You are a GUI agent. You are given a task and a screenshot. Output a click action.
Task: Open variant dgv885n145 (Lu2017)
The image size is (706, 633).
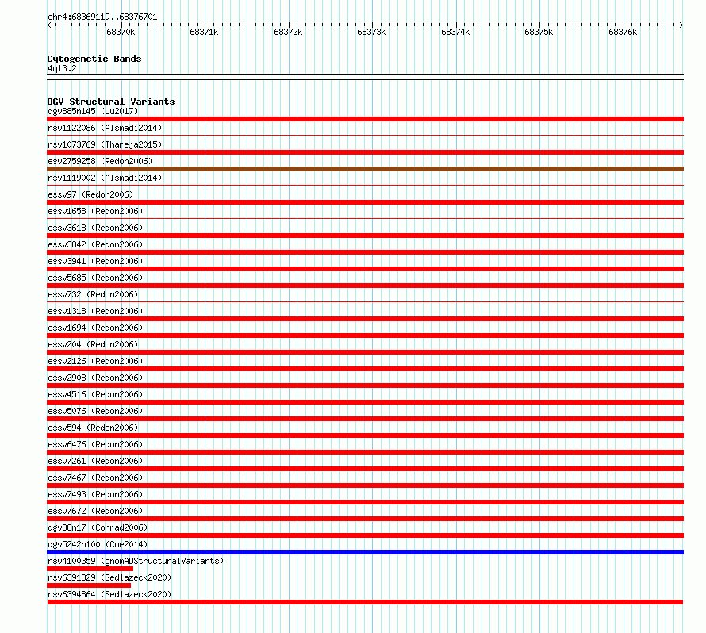[93, 111]
